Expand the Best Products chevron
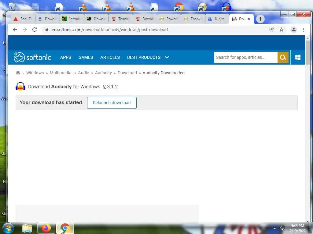Screen dimensions: 313x234 (167, 57)
